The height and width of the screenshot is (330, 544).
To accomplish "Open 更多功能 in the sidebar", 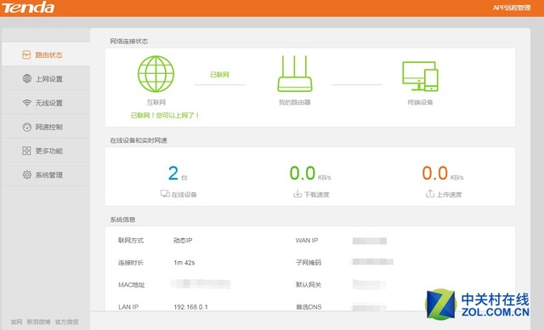I will click(x=46, y=151).
